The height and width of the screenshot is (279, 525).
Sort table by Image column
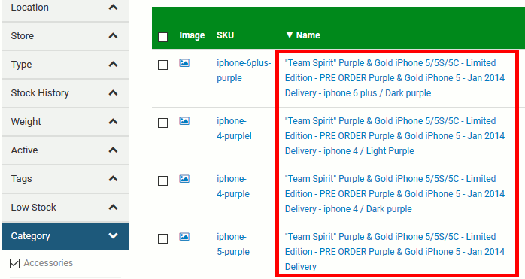[192, 35]
